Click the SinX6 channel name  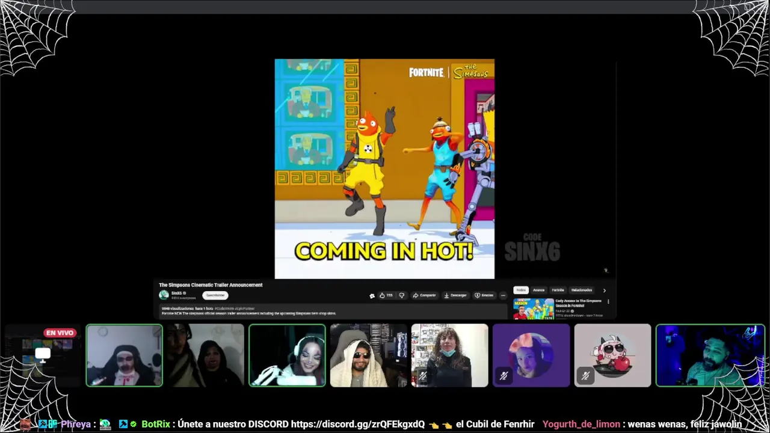(177, 293)
